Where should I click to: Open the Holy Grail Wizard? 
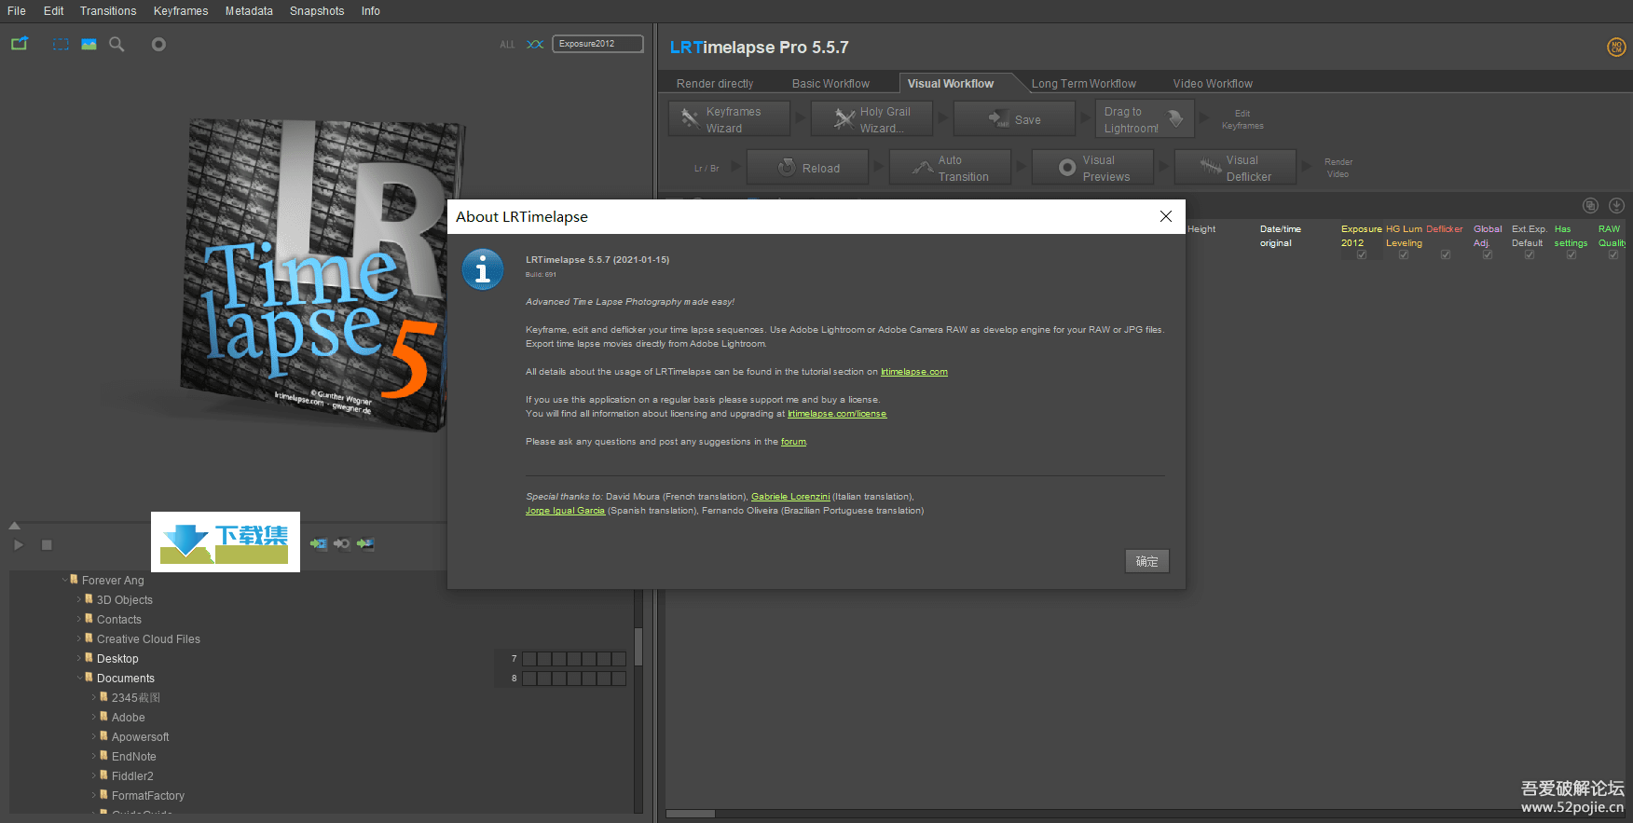click(x=871, y=119)
